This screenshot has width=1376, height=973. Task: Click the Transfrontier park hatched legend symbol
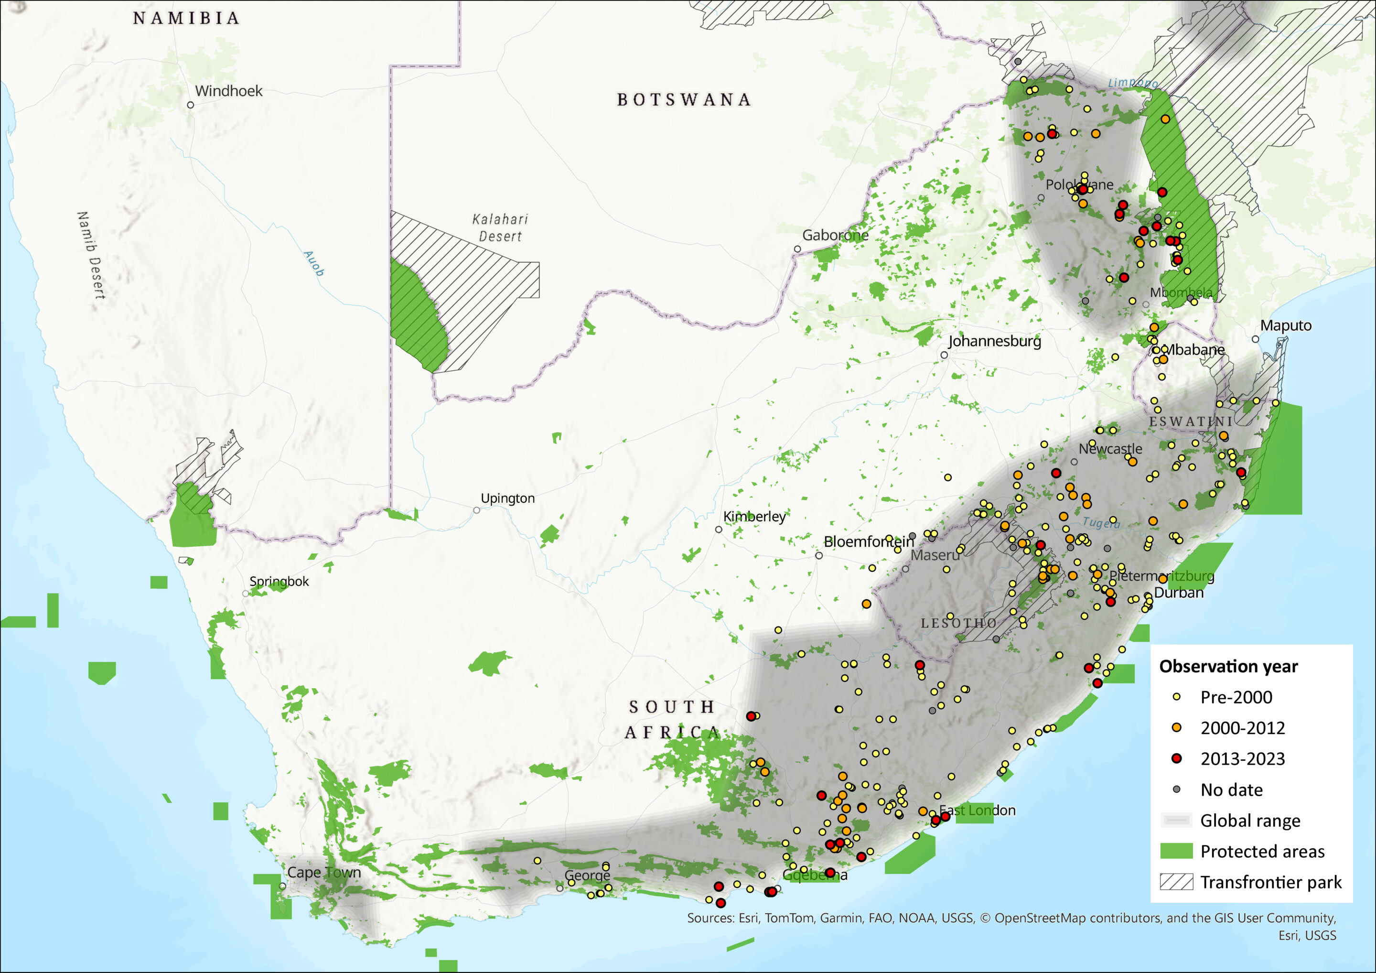click(x=1176, y=882)
